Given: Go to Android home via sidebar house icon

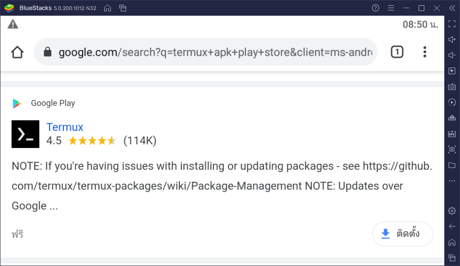Looking at the screenshot, I should pyautogui.click(x=452, y=242).
